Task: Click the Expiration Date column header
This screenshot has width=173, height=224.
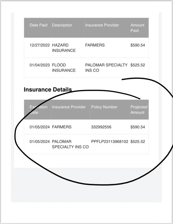Action: point(39,110)
